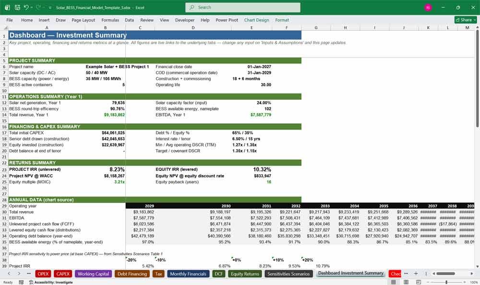Screen dimensions: 480x285
Task: Switch to Page Layout view icon
Action: point(406,282)
